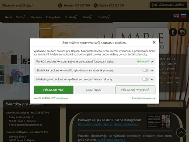Expand the Marketingové cookies details

tap(152, 79)
